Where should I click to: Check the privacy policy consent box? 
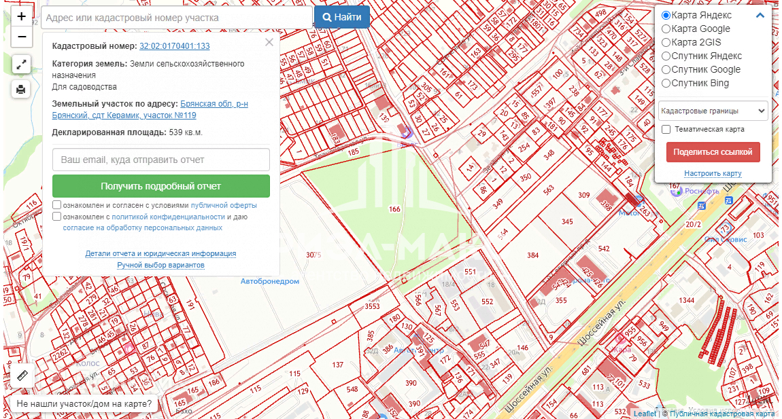tap(57, 217)
